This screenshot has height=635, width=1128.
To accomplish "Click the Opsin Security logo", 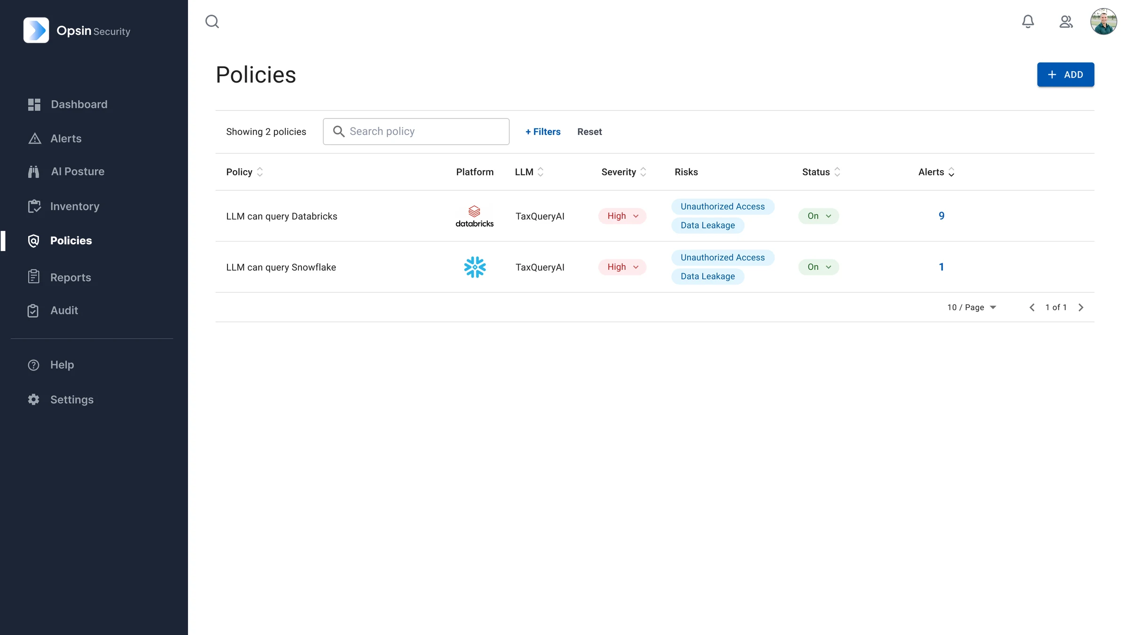I will tap(77, 31).
